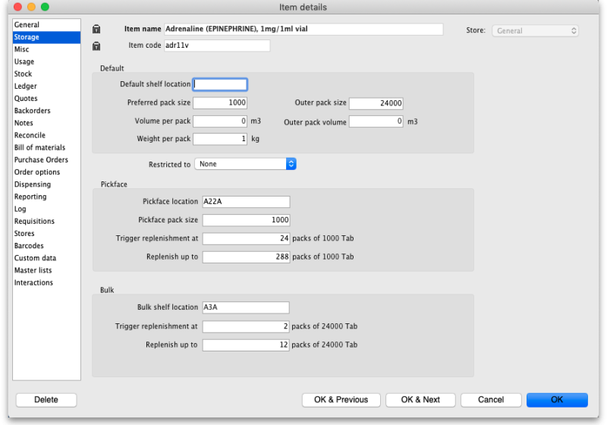Cancel the item details dialog
The width and height of the screenshot is (607, 425).
[x=491, y=400]
